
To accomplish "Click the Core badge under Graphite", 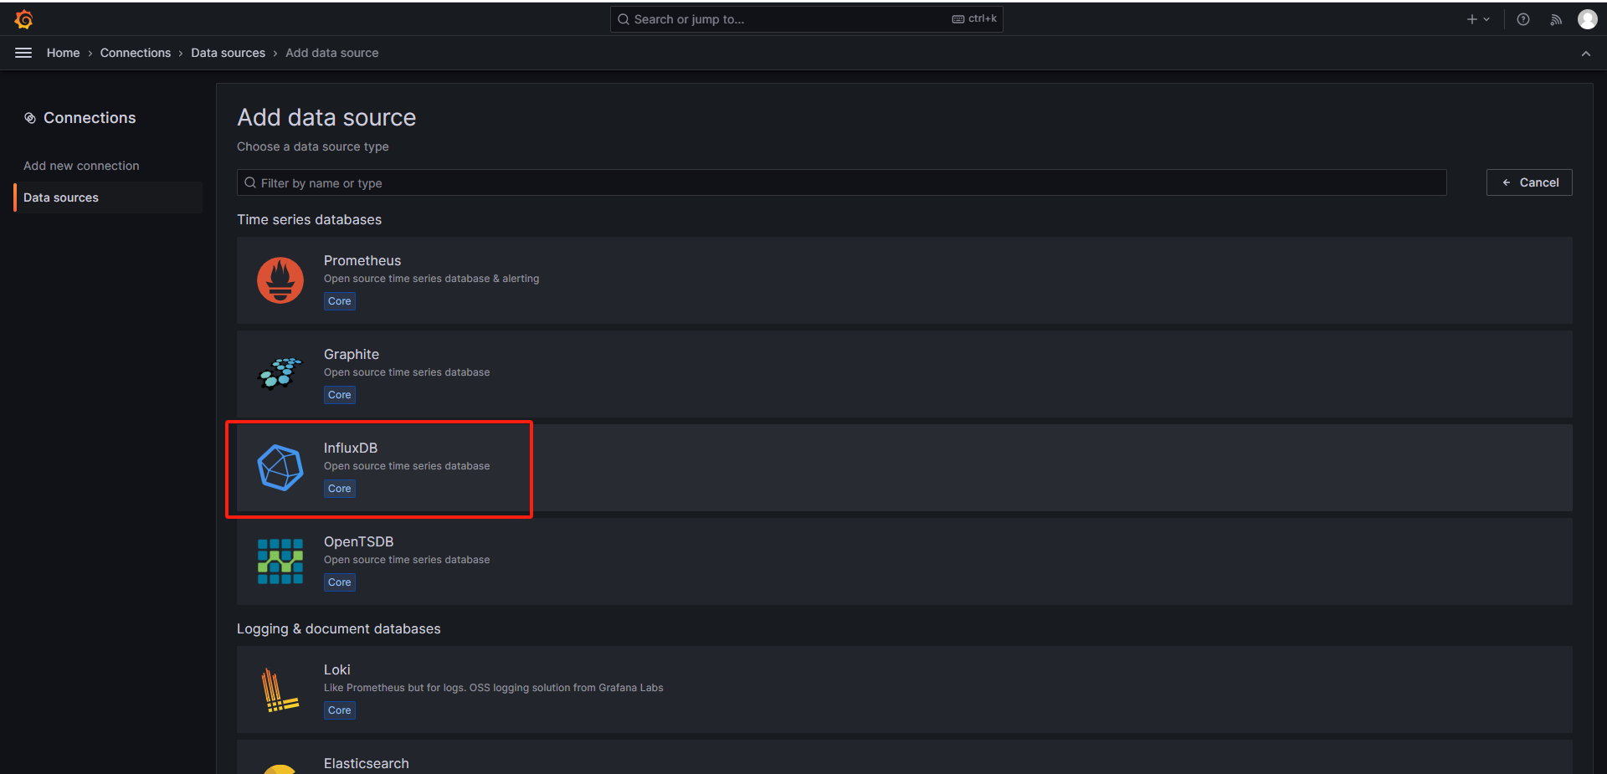I will (x=340, y=395).
